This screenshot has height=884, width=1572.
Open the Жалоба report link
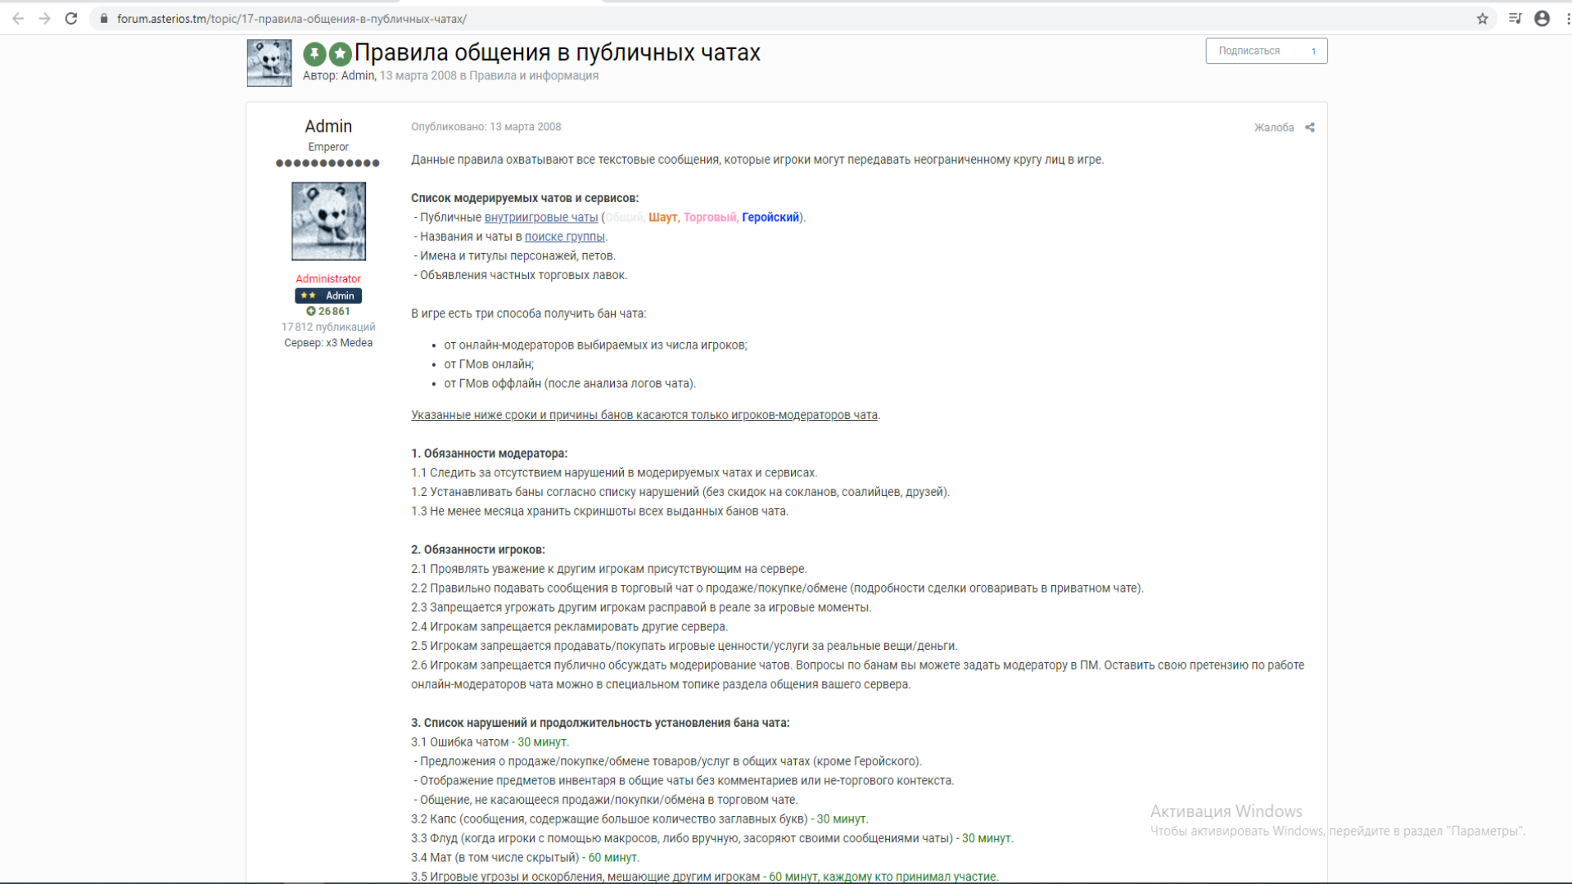point(1274,127)
